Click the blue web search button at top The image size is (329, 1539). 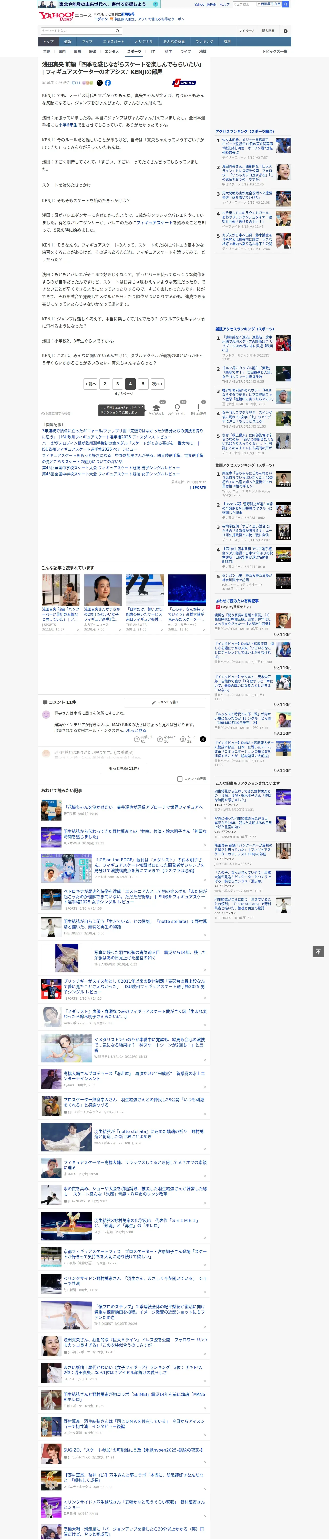(285, 4)
